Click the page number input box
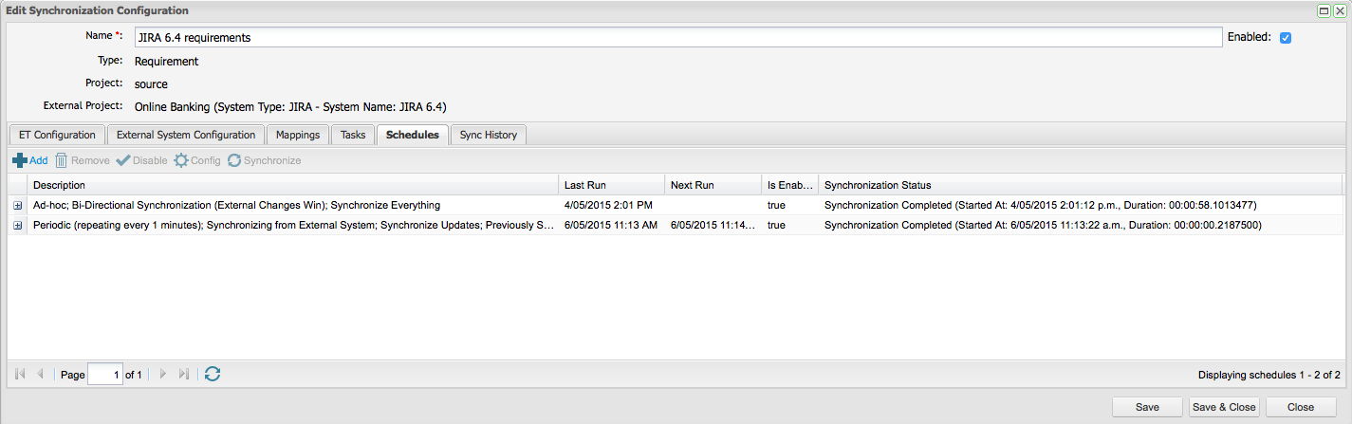Viewport: 1352px width, 424px height. pos(104,375)
